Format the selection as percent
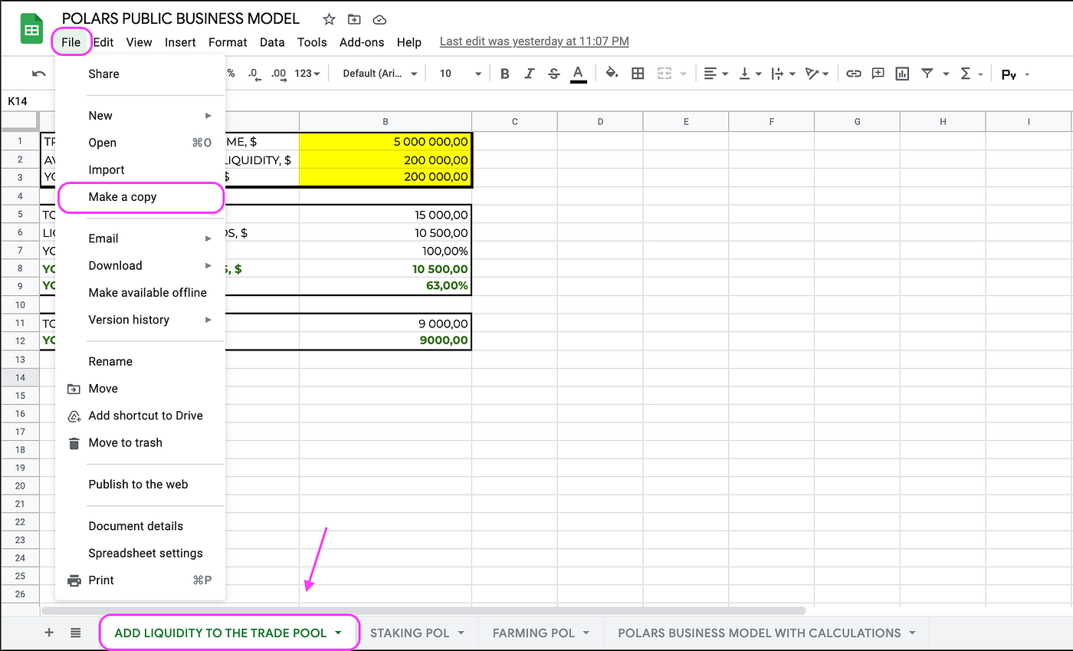Screen dimensions: 1073x651 (x=230, y=74)
